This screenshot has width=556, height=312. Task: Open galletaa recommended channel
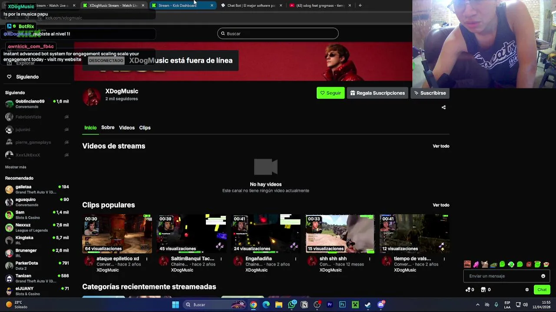click(37, 189)
